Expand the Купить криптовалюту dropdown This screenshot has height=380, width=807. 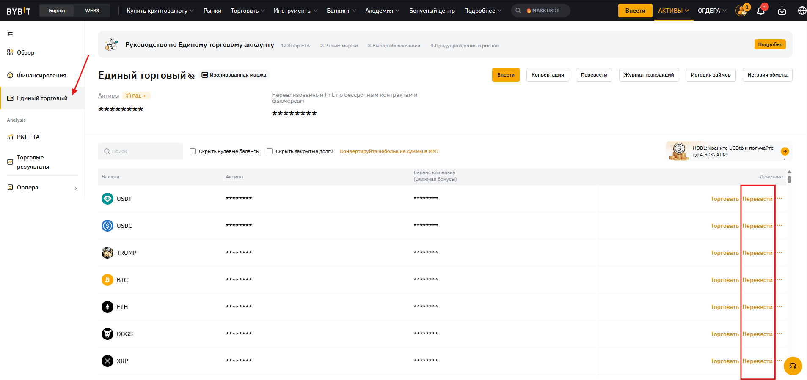click(x=160, y=11)
